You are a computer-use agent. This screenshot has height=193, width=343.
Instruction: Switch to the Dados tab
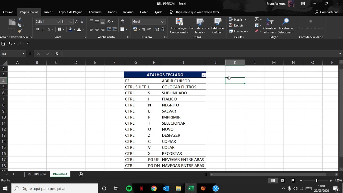pos(112,12)
